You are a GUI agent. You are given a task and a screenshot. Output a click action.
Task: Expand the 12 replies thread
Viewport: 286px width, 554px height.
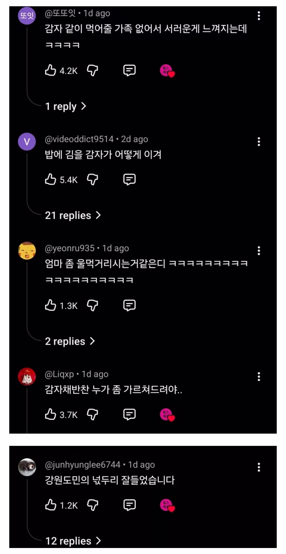tap(73, 541)
